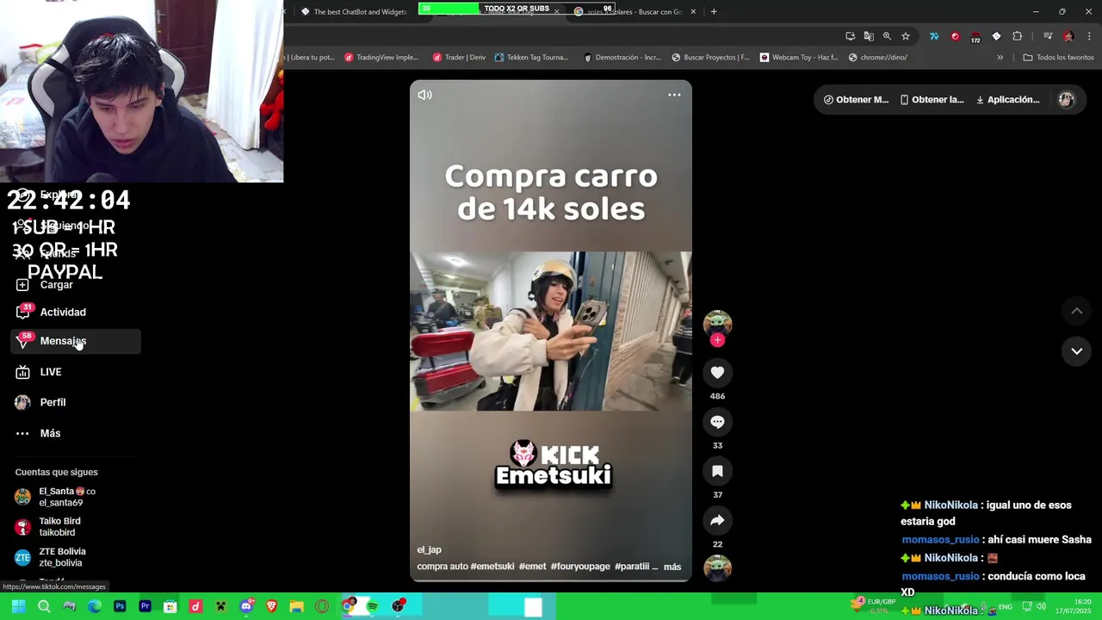Toggle the TikTok video sound speaker icon
Image resolution: width=1102 pixels, height=620 pixels.
pyautogui.click(x=424, y=95)
